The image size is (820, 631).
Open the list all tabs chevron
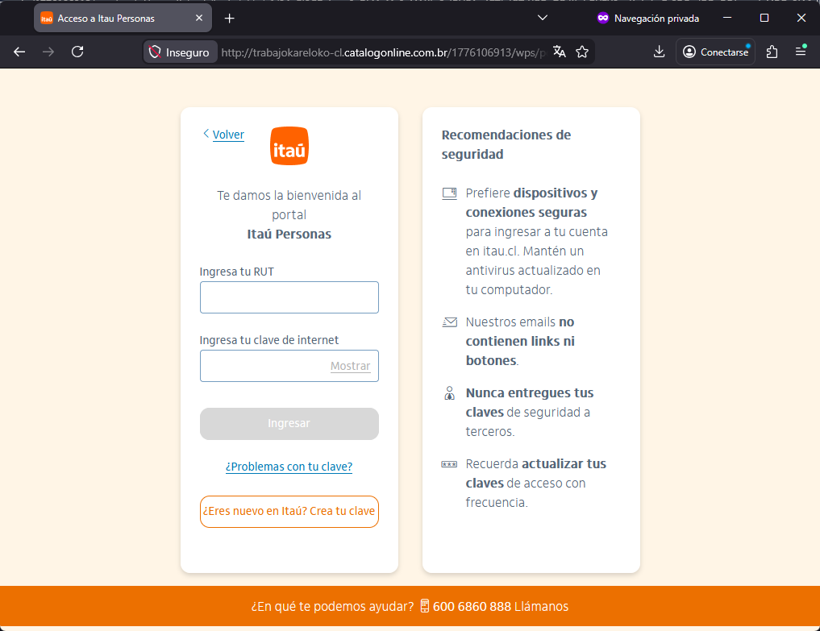(x=542, y=17)
